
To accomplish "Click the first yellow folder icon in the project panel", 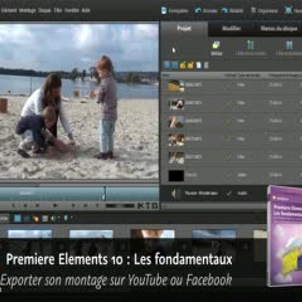I will (183, 65).
